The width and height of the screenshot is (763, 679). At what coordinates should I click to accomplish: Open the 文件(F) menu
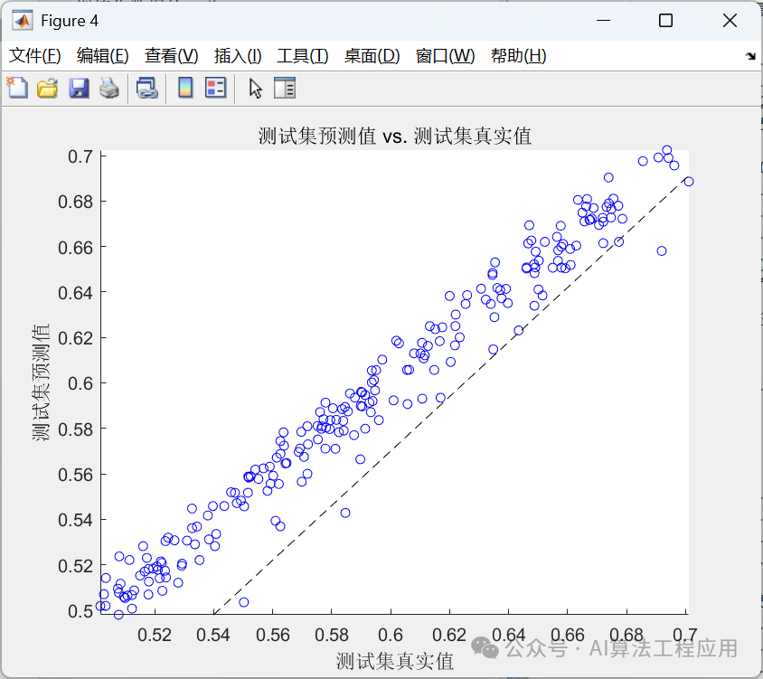[x=35, y=55]
